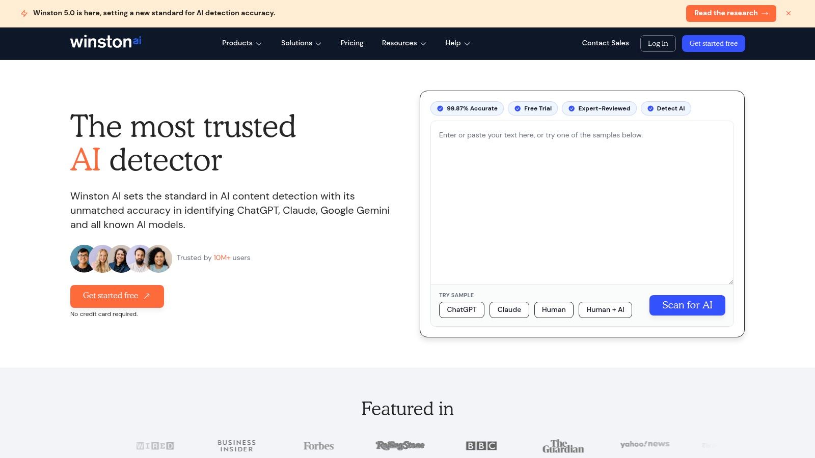This screenshot has width=815, height=458.
Task: Load the ChatGPT sample text
Action: [x=461, y=310]
